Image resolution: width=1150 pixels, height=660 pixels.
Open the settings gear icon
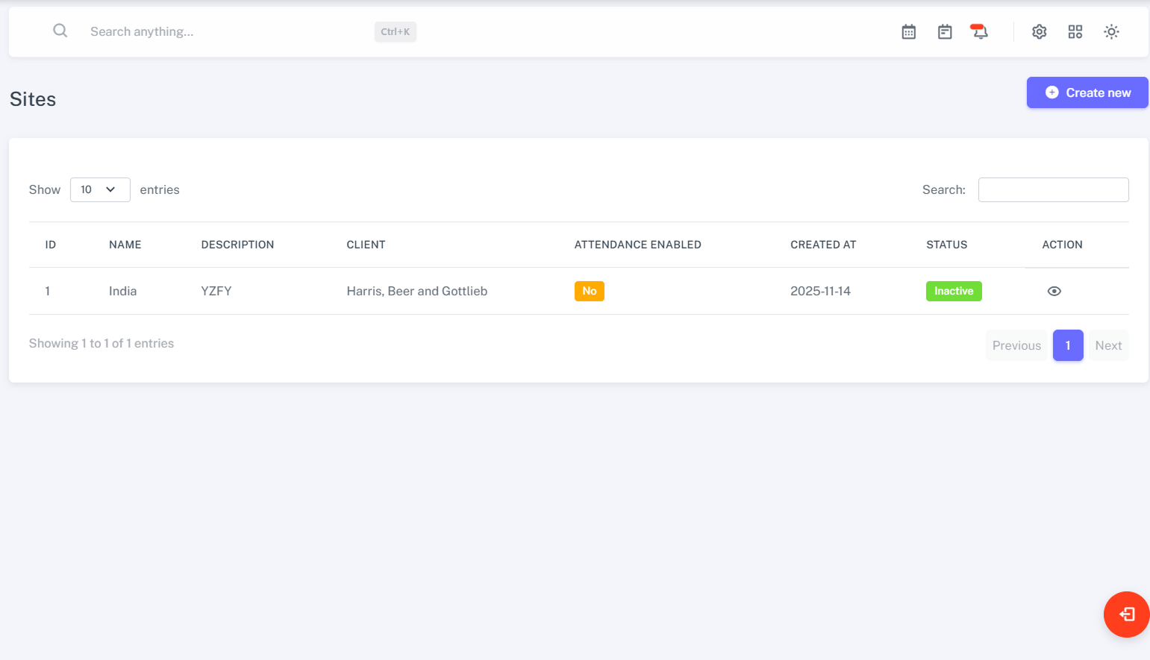click(1039, 31)
